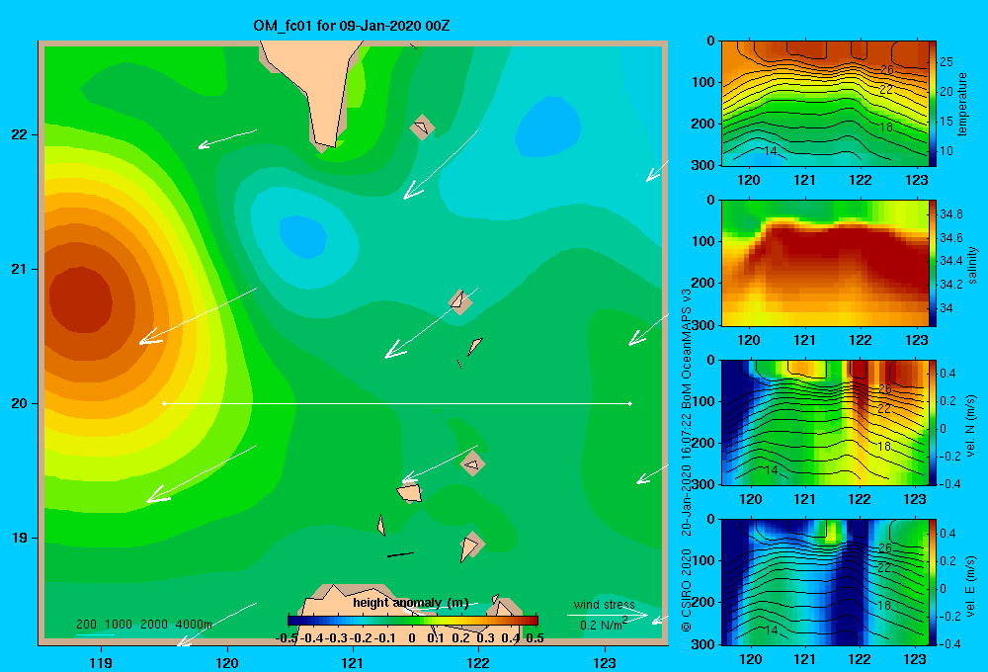Click the wind stress reference arrow
988x672 pixels.
608,615
